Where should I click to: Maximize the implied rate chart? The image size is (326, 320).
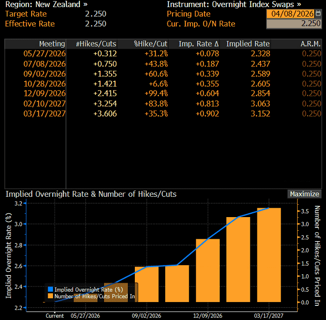[304, 194]
